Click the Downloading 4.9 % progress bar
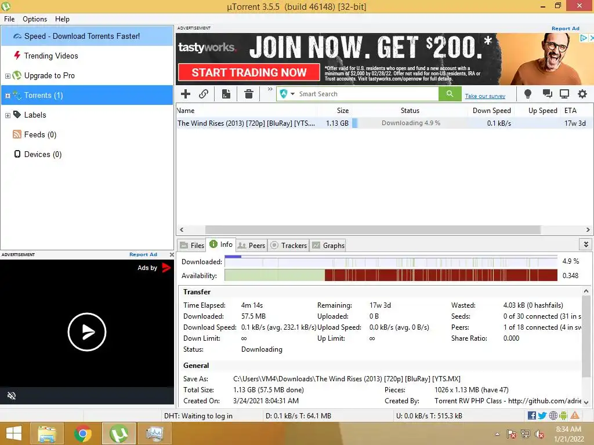594x445 pixels. (x=410, y=123)
